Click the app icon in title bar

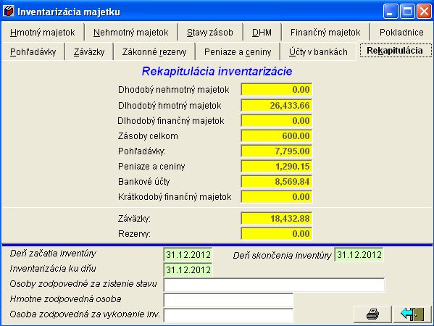pyautogui.click(x=8, y=12)
